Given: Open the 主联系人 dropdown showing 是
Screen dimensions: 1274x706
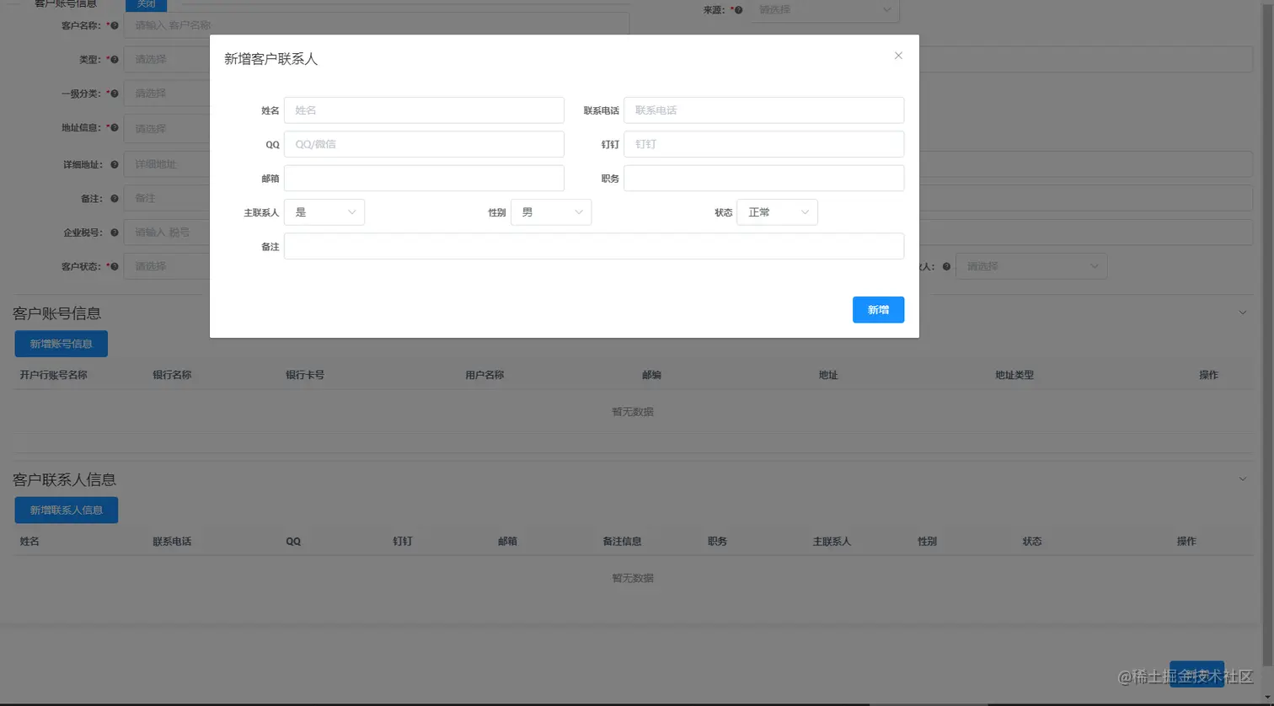Looking at the screenshot, I should [x=324, y=211].
